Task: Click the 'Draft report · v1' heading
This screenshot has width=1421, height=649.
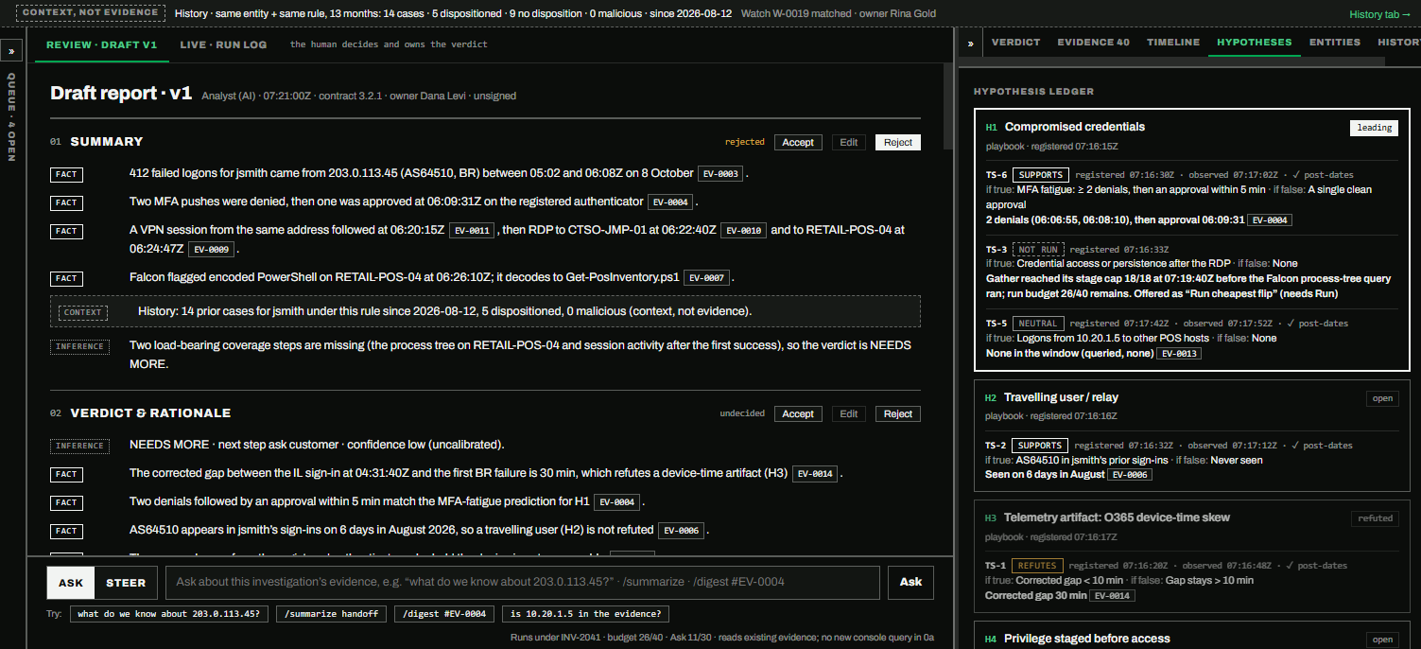Action: 121,94
